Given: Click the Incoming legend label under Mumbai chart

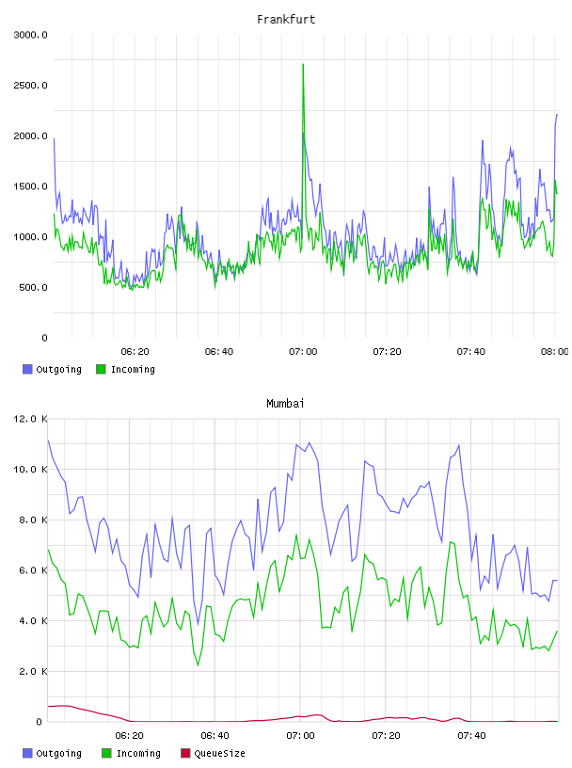Looking at the screenshot, I should [x=138, y=753].
